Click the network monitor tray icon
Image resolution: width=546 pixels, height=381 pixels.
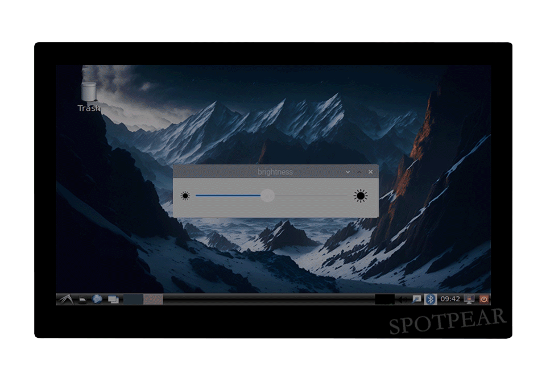(469, 299)
